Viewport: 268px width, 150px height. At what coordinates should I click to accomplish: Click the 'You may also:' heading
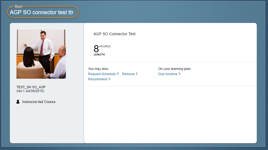pos(98,69)
